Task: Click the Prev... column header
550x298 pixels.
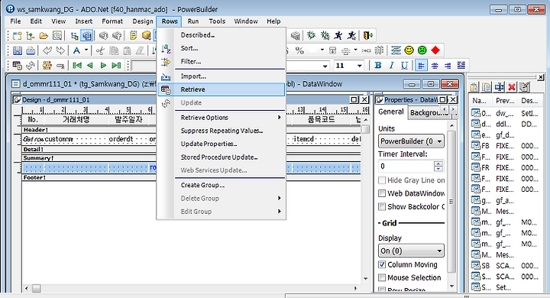Action: [505, 101]
